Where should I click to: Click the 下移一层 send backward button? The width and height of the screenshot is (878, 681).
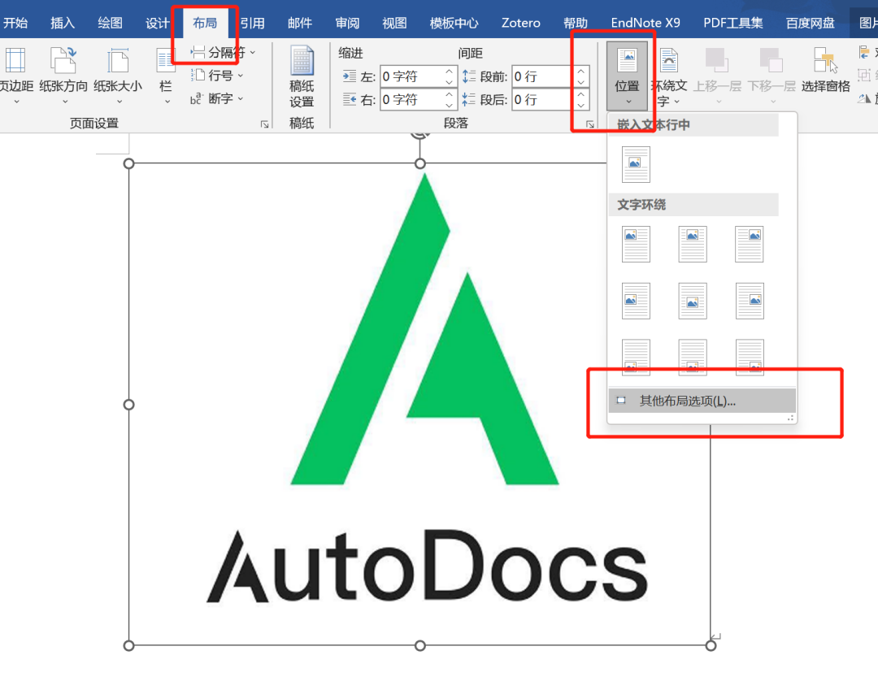click(x=772, y=76)
